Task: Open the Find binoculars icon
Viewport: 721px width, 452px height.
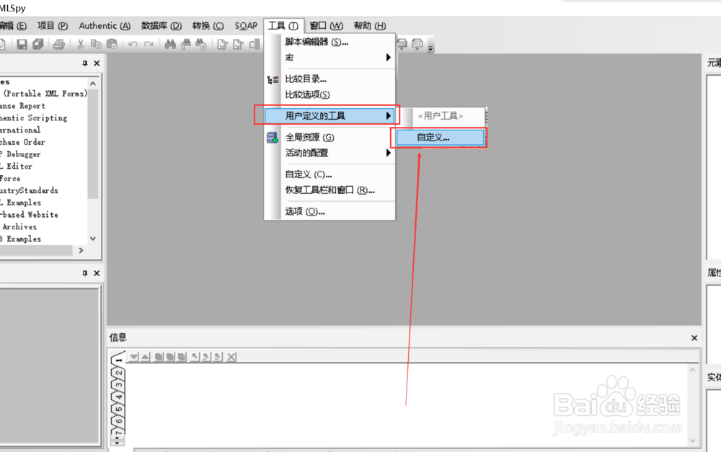Action: [x=171, y=44]
